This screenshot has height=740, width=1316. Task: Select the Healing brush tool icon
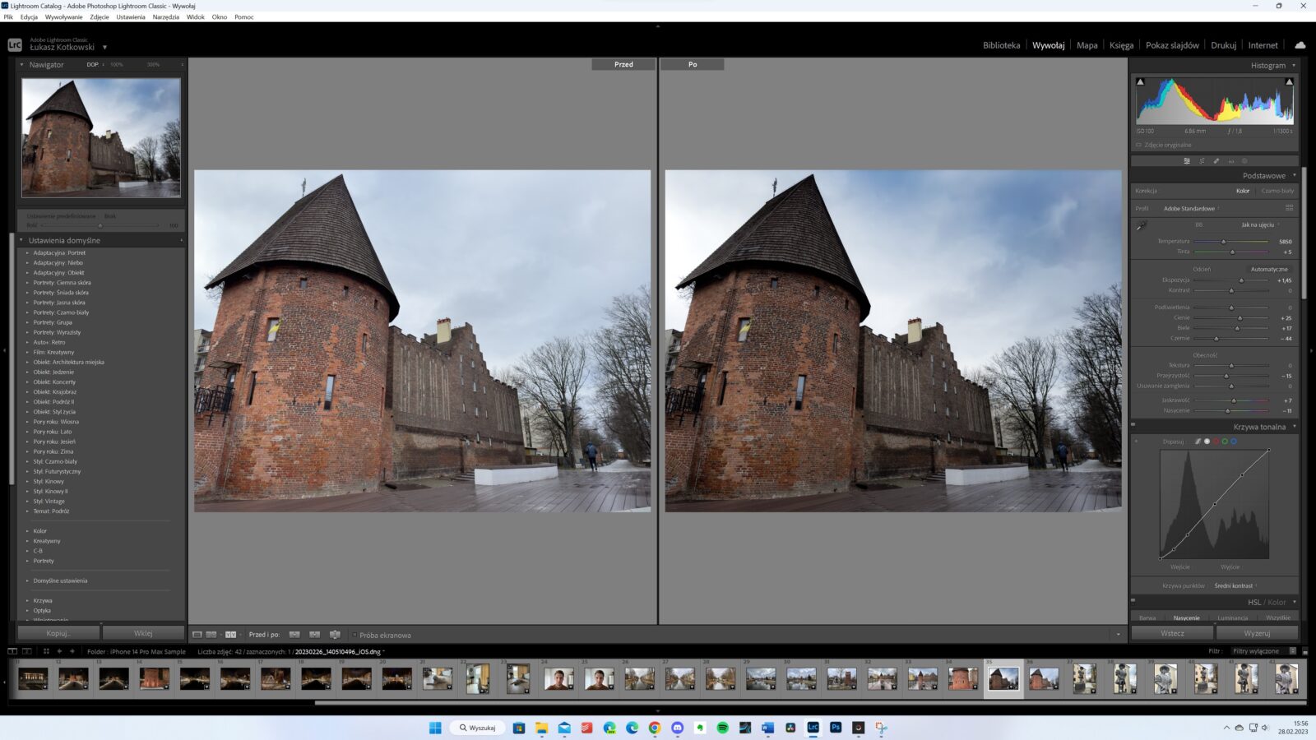[x=1216, y=161]
